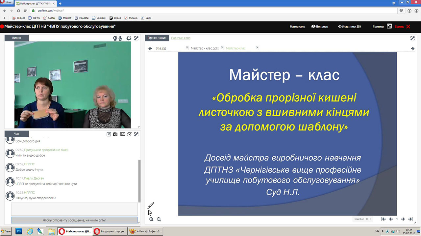Expand the Чат panel to fullscreen
The image size is (421, 236).
(x=136, y=134)
